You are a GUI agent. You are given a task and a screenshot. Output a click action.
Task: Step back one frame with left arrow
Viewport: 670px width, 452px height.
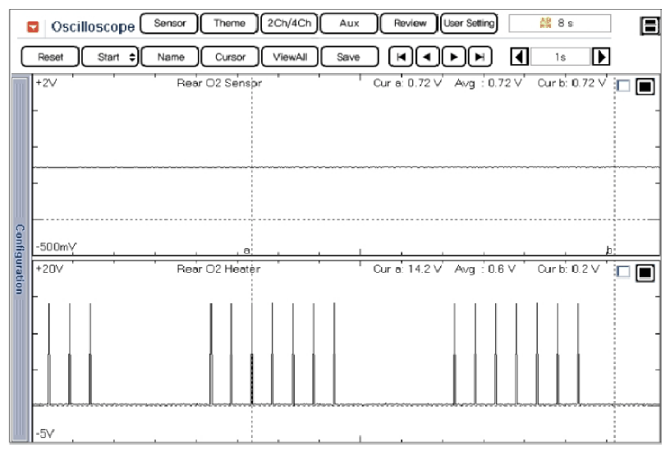[426, 57]
